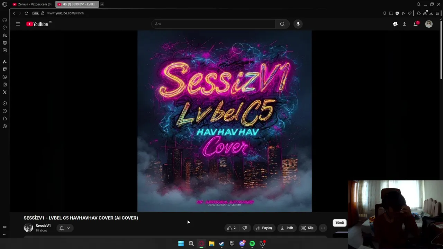
Task: Open GX Cleaner broom icon in sidebar
Action: point(4,35)
